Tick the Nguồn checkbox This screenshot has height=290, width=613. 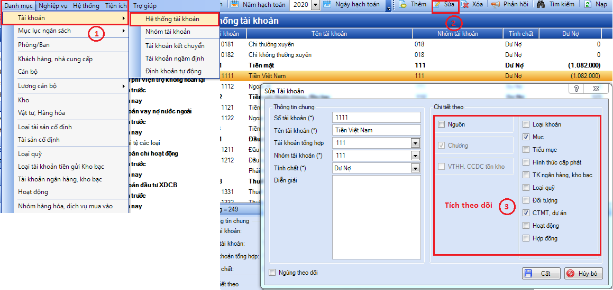[x=442, y=124]
